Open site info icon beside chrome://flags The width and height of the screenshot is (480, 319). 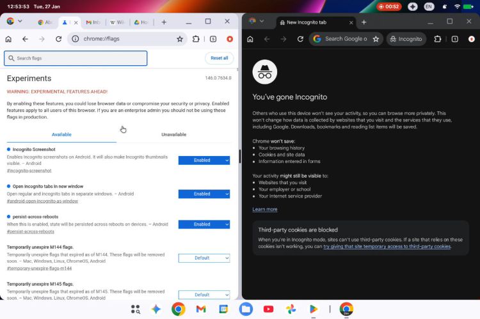point(76,39)
